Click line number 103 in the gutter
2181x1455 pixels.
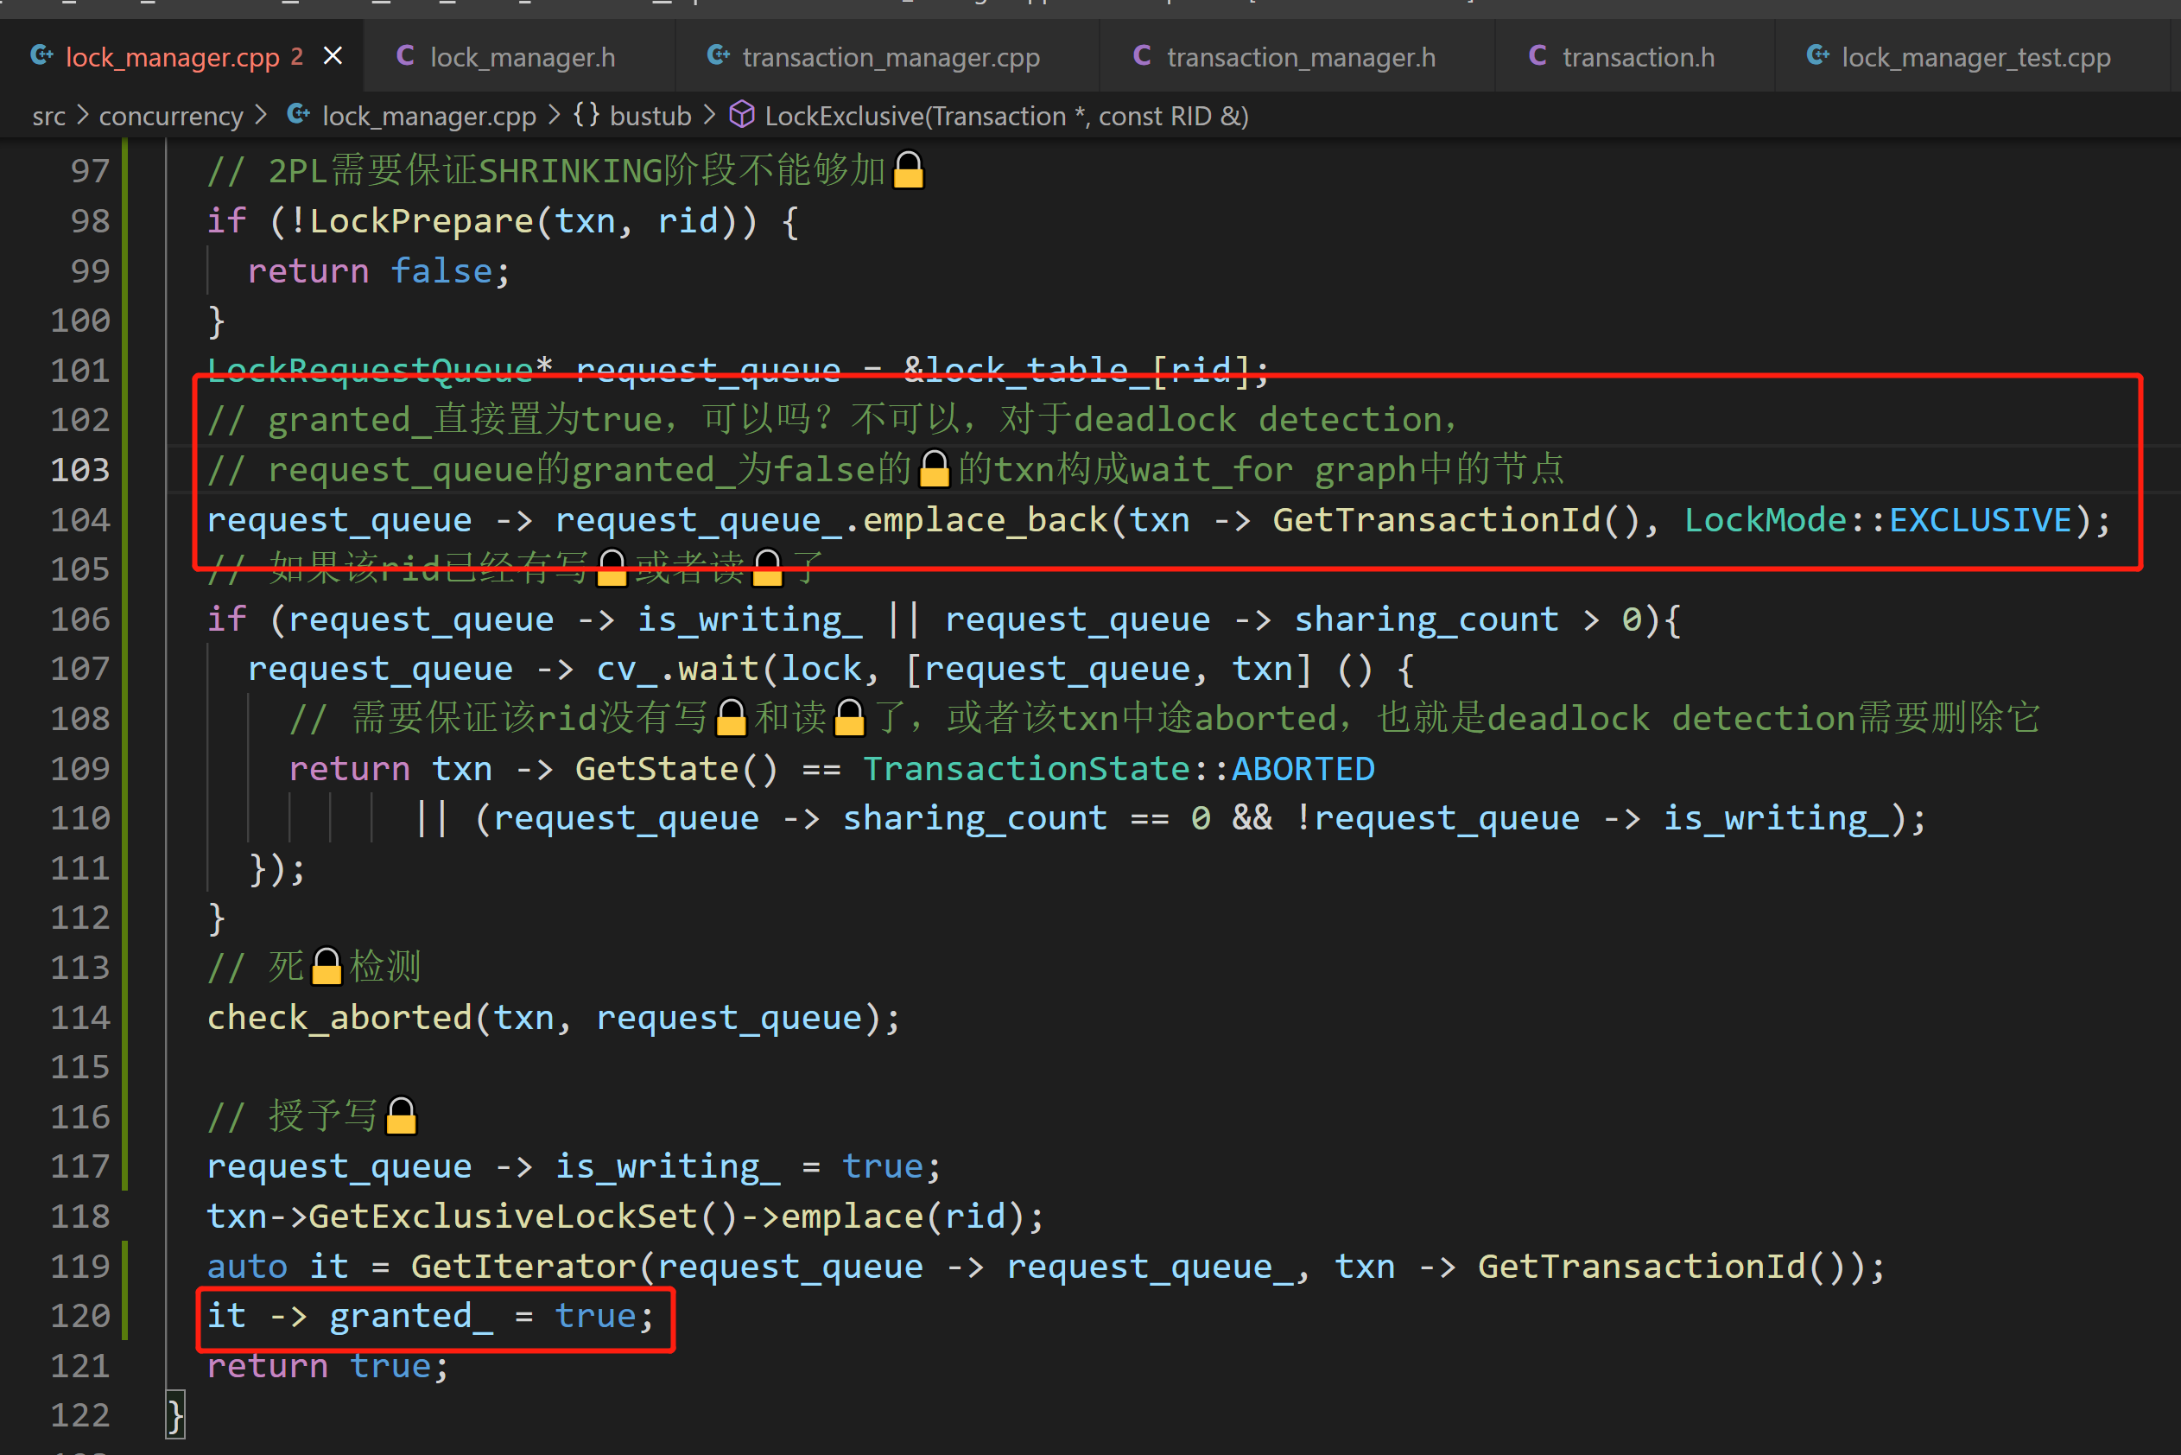(x=80, y=469)
